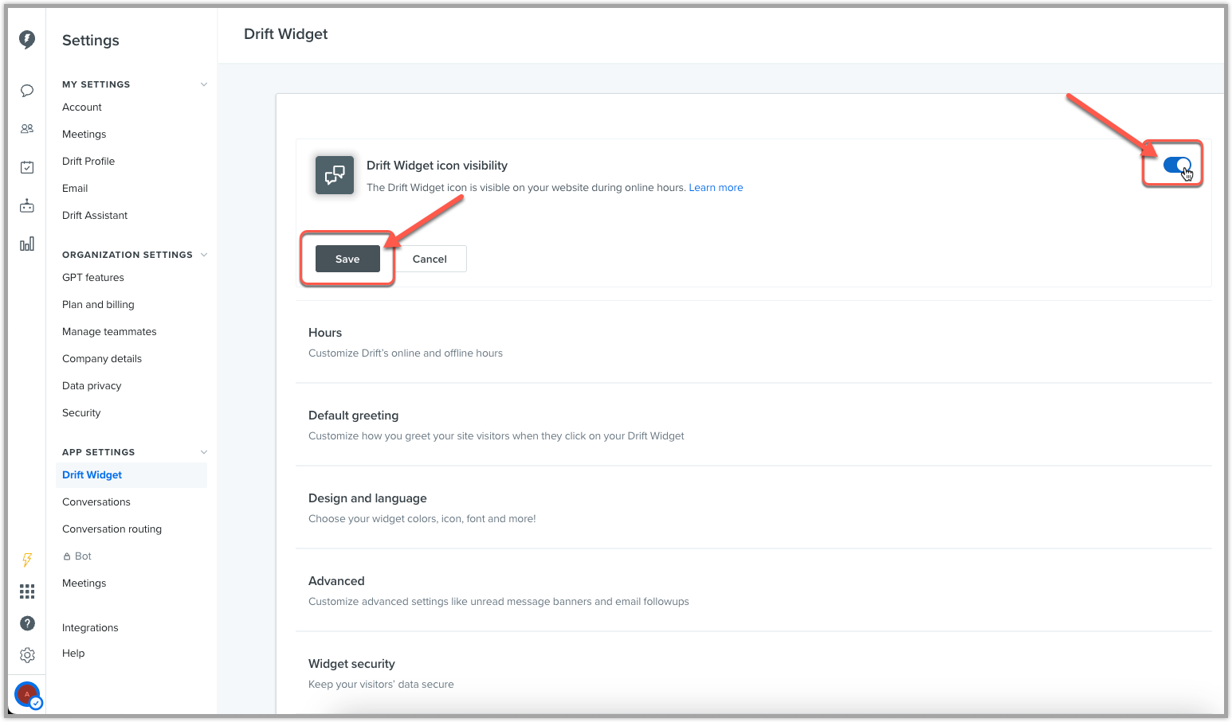Open Security settings
Viewport: 1232px width, 722px height.
click(x=81, y=413)
